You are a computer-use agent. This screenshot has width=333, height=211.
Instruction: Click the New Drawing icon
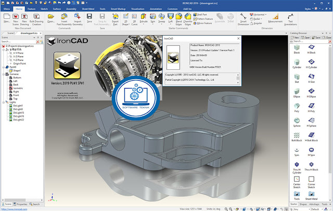pyautogui.click(x=24, y=17)
